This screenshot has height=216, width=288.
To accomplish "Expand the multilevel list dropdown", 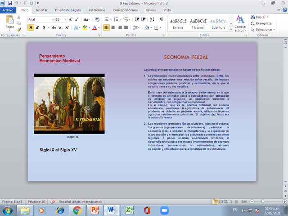I will tap(129, 19).
